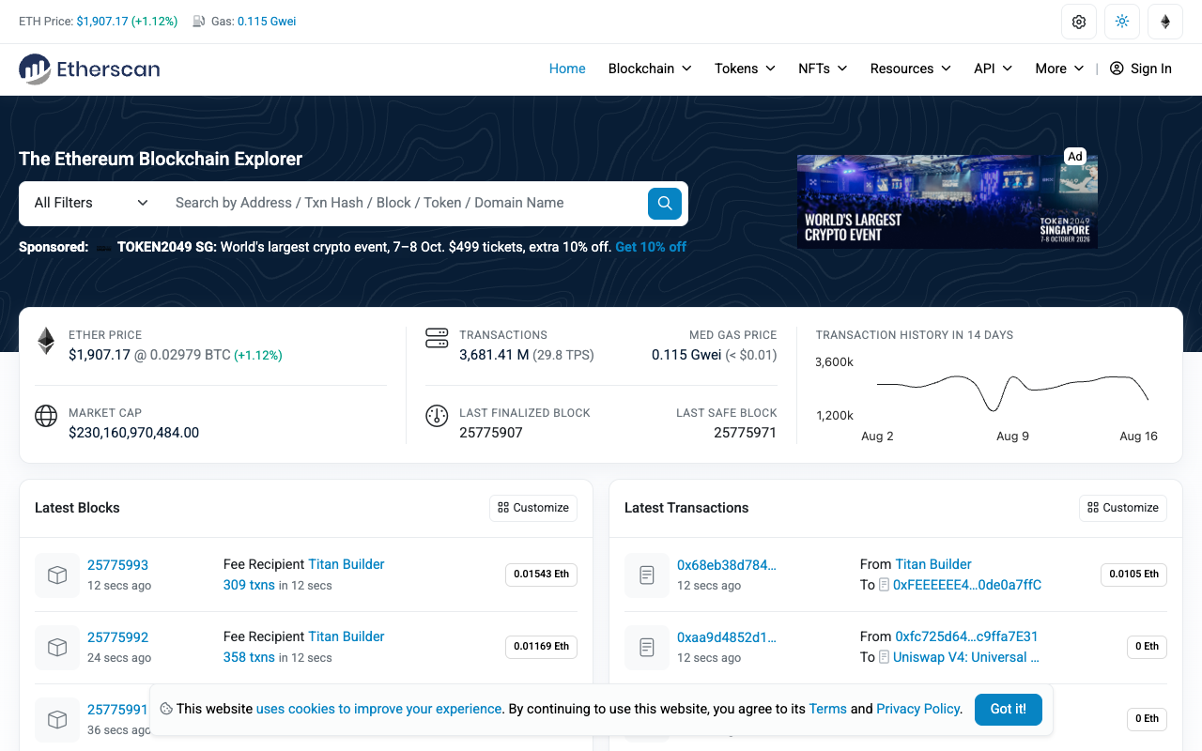Open the Ethereum network selector icon
1202x751 pixels.
coord(1165,22)
